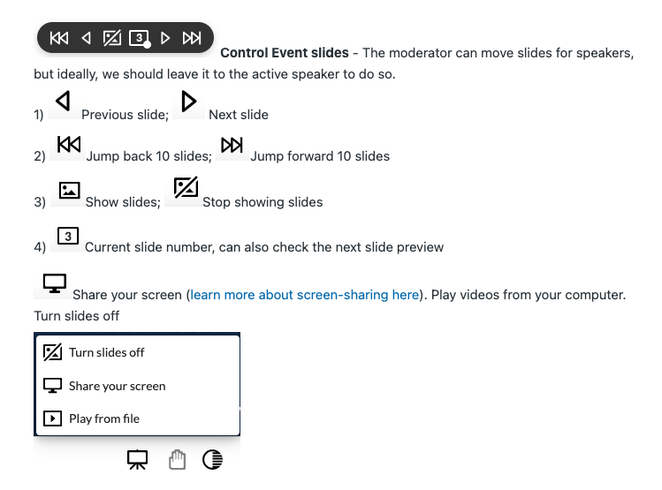Screen dimensions: 662x490
Task: Click the Previous slide icon in list item 1
Action: click(x=63, y=102)
